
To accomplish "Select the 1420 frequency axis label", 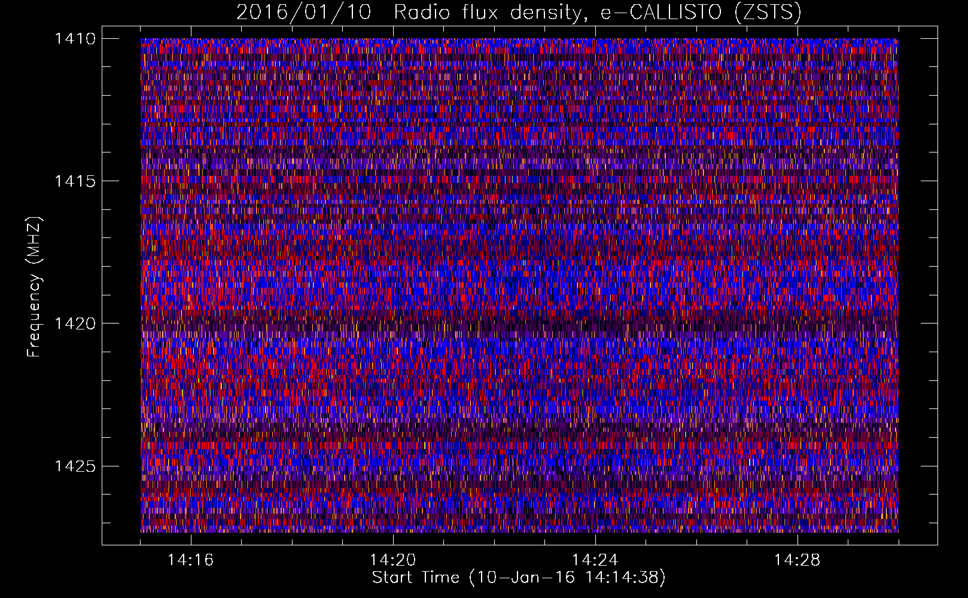I will (75, 324).
